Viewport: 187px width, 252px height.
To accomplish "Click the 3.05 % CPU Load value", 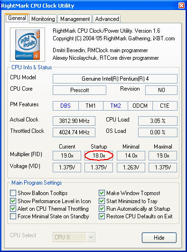I will (x=158, y=121).
